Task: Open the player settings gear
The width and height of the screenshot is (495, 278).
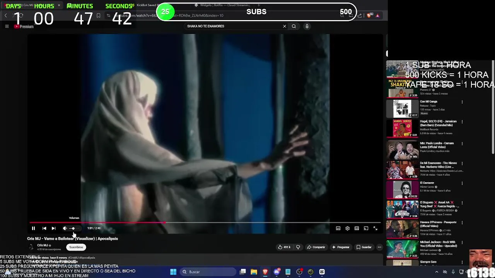Action: tap(347, 228)
